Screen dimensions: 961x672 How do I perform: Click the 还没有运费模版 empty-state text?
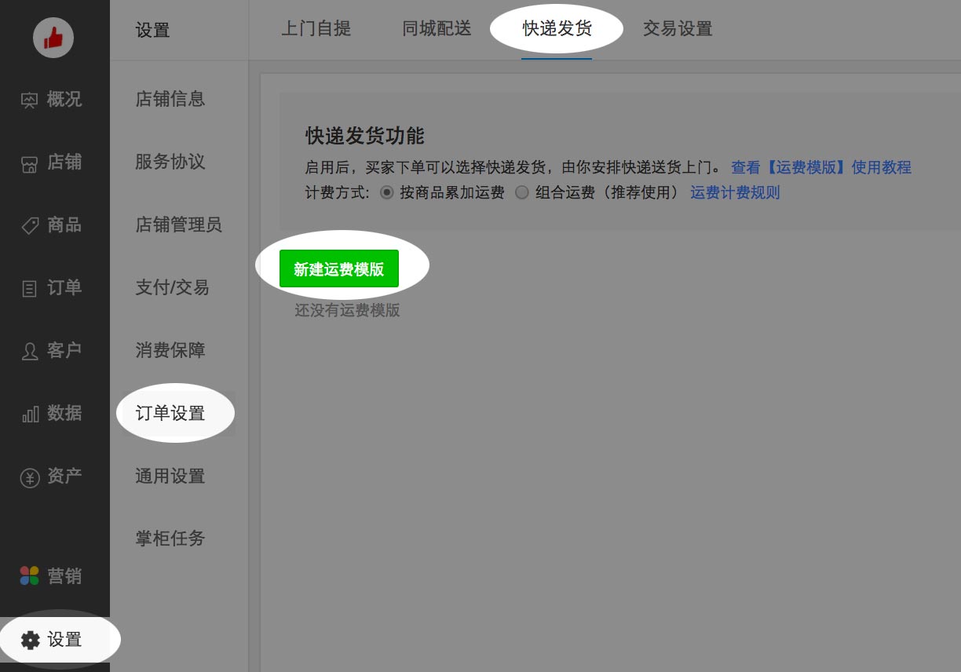click(348, 310)
